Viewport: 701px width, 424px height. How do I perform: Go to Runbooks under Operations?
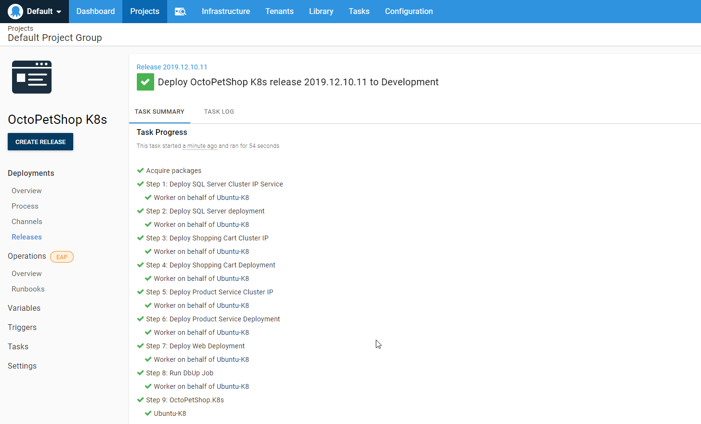[28, 289]
